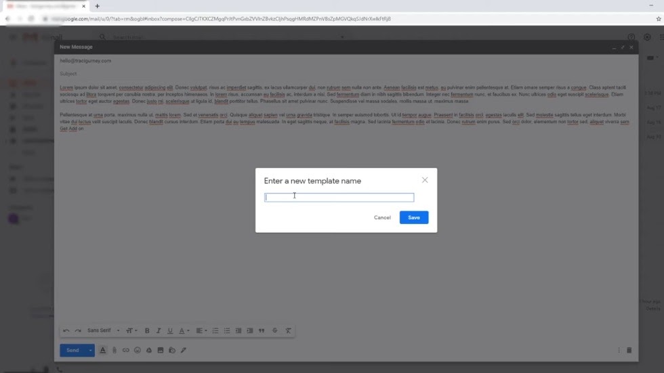Click the insert signature pen icon

[x=184, y=350]
